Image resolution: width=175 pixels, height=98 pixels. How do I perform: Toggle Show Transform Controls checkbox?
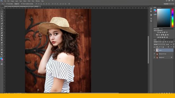pyautogui.click(x=22, y=4)
